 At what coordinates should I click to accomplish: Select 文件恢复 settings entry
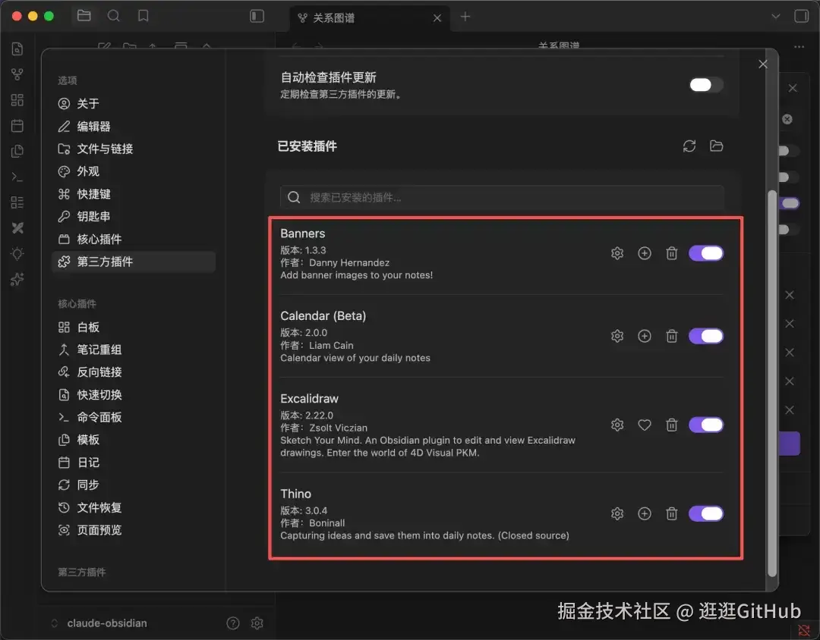click(x=134, y=507)
